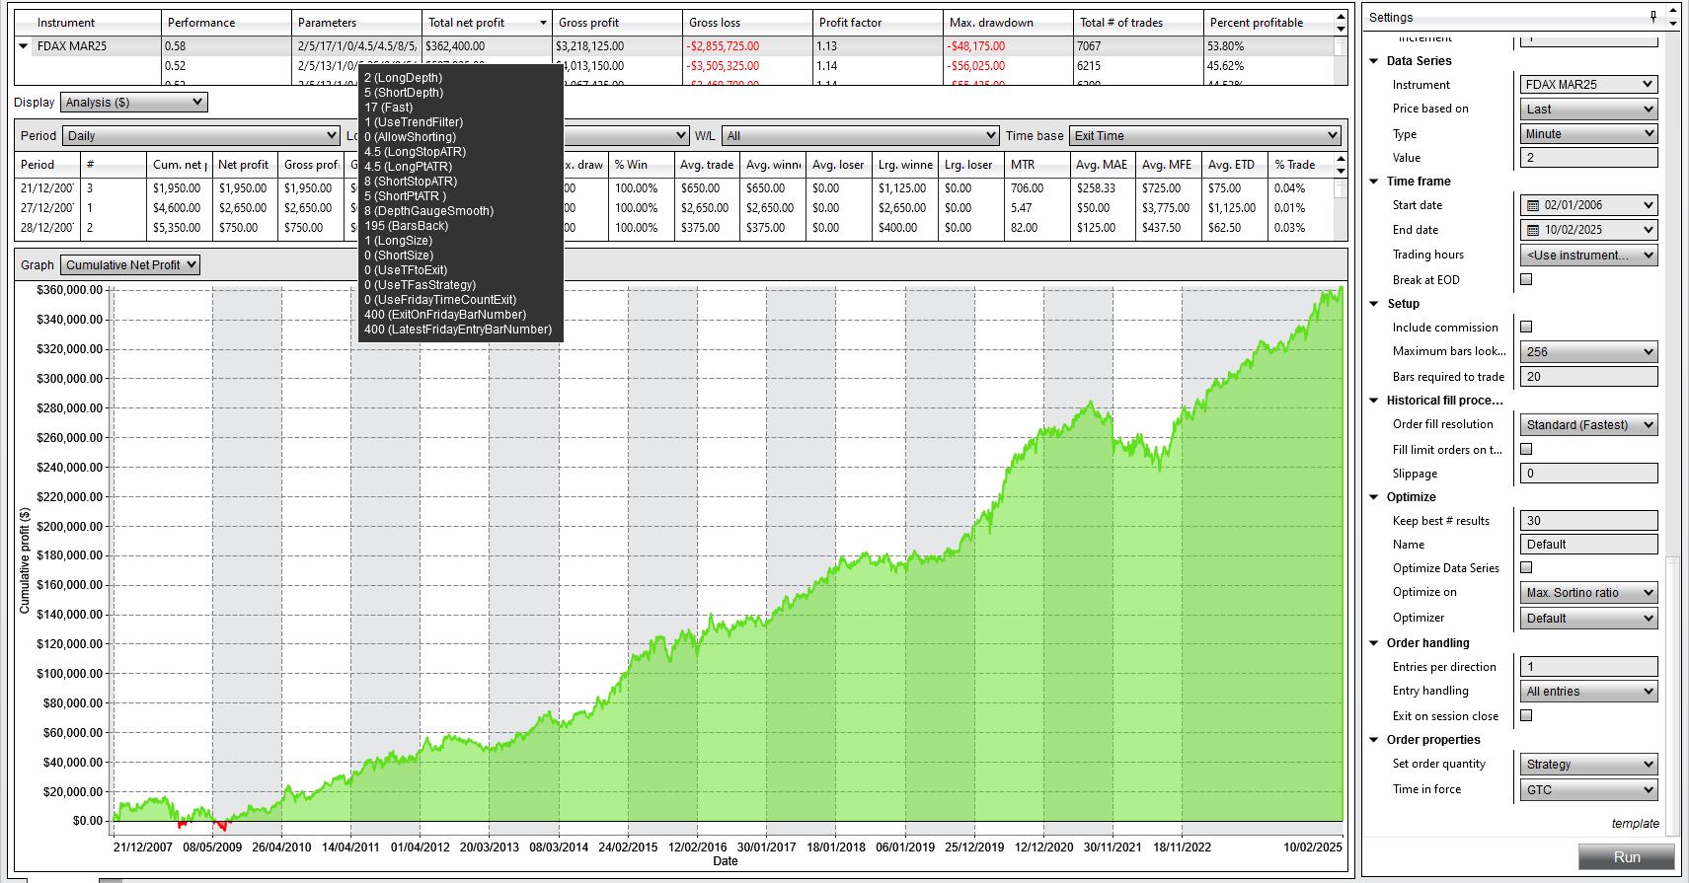Click the Keep best # results field
The width and height of the screenshot is (1689, 883).
[x=1589, y=521]
